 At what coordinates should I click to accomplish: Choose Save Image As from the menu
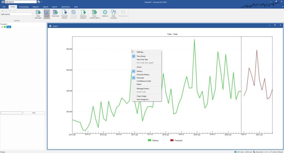click(143, 99)
